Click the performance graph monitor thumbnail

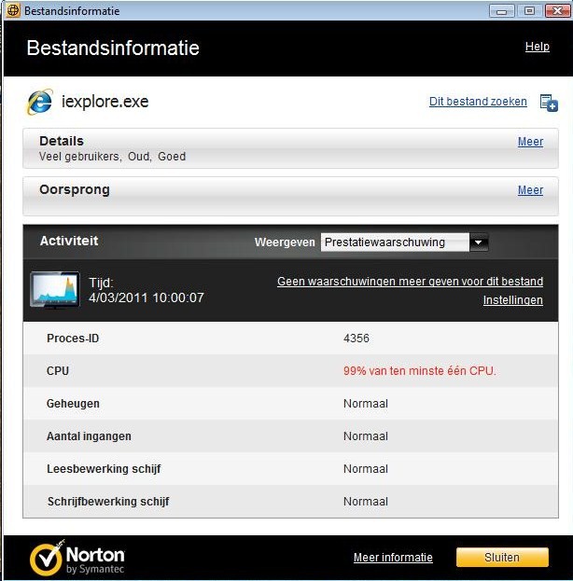pyautogui.click(x=55, y=290)
